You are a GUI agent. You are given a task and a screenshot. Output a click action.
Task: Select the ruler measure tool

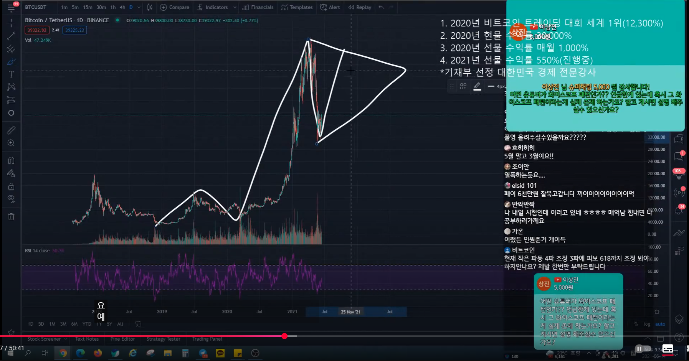point(11,130)
